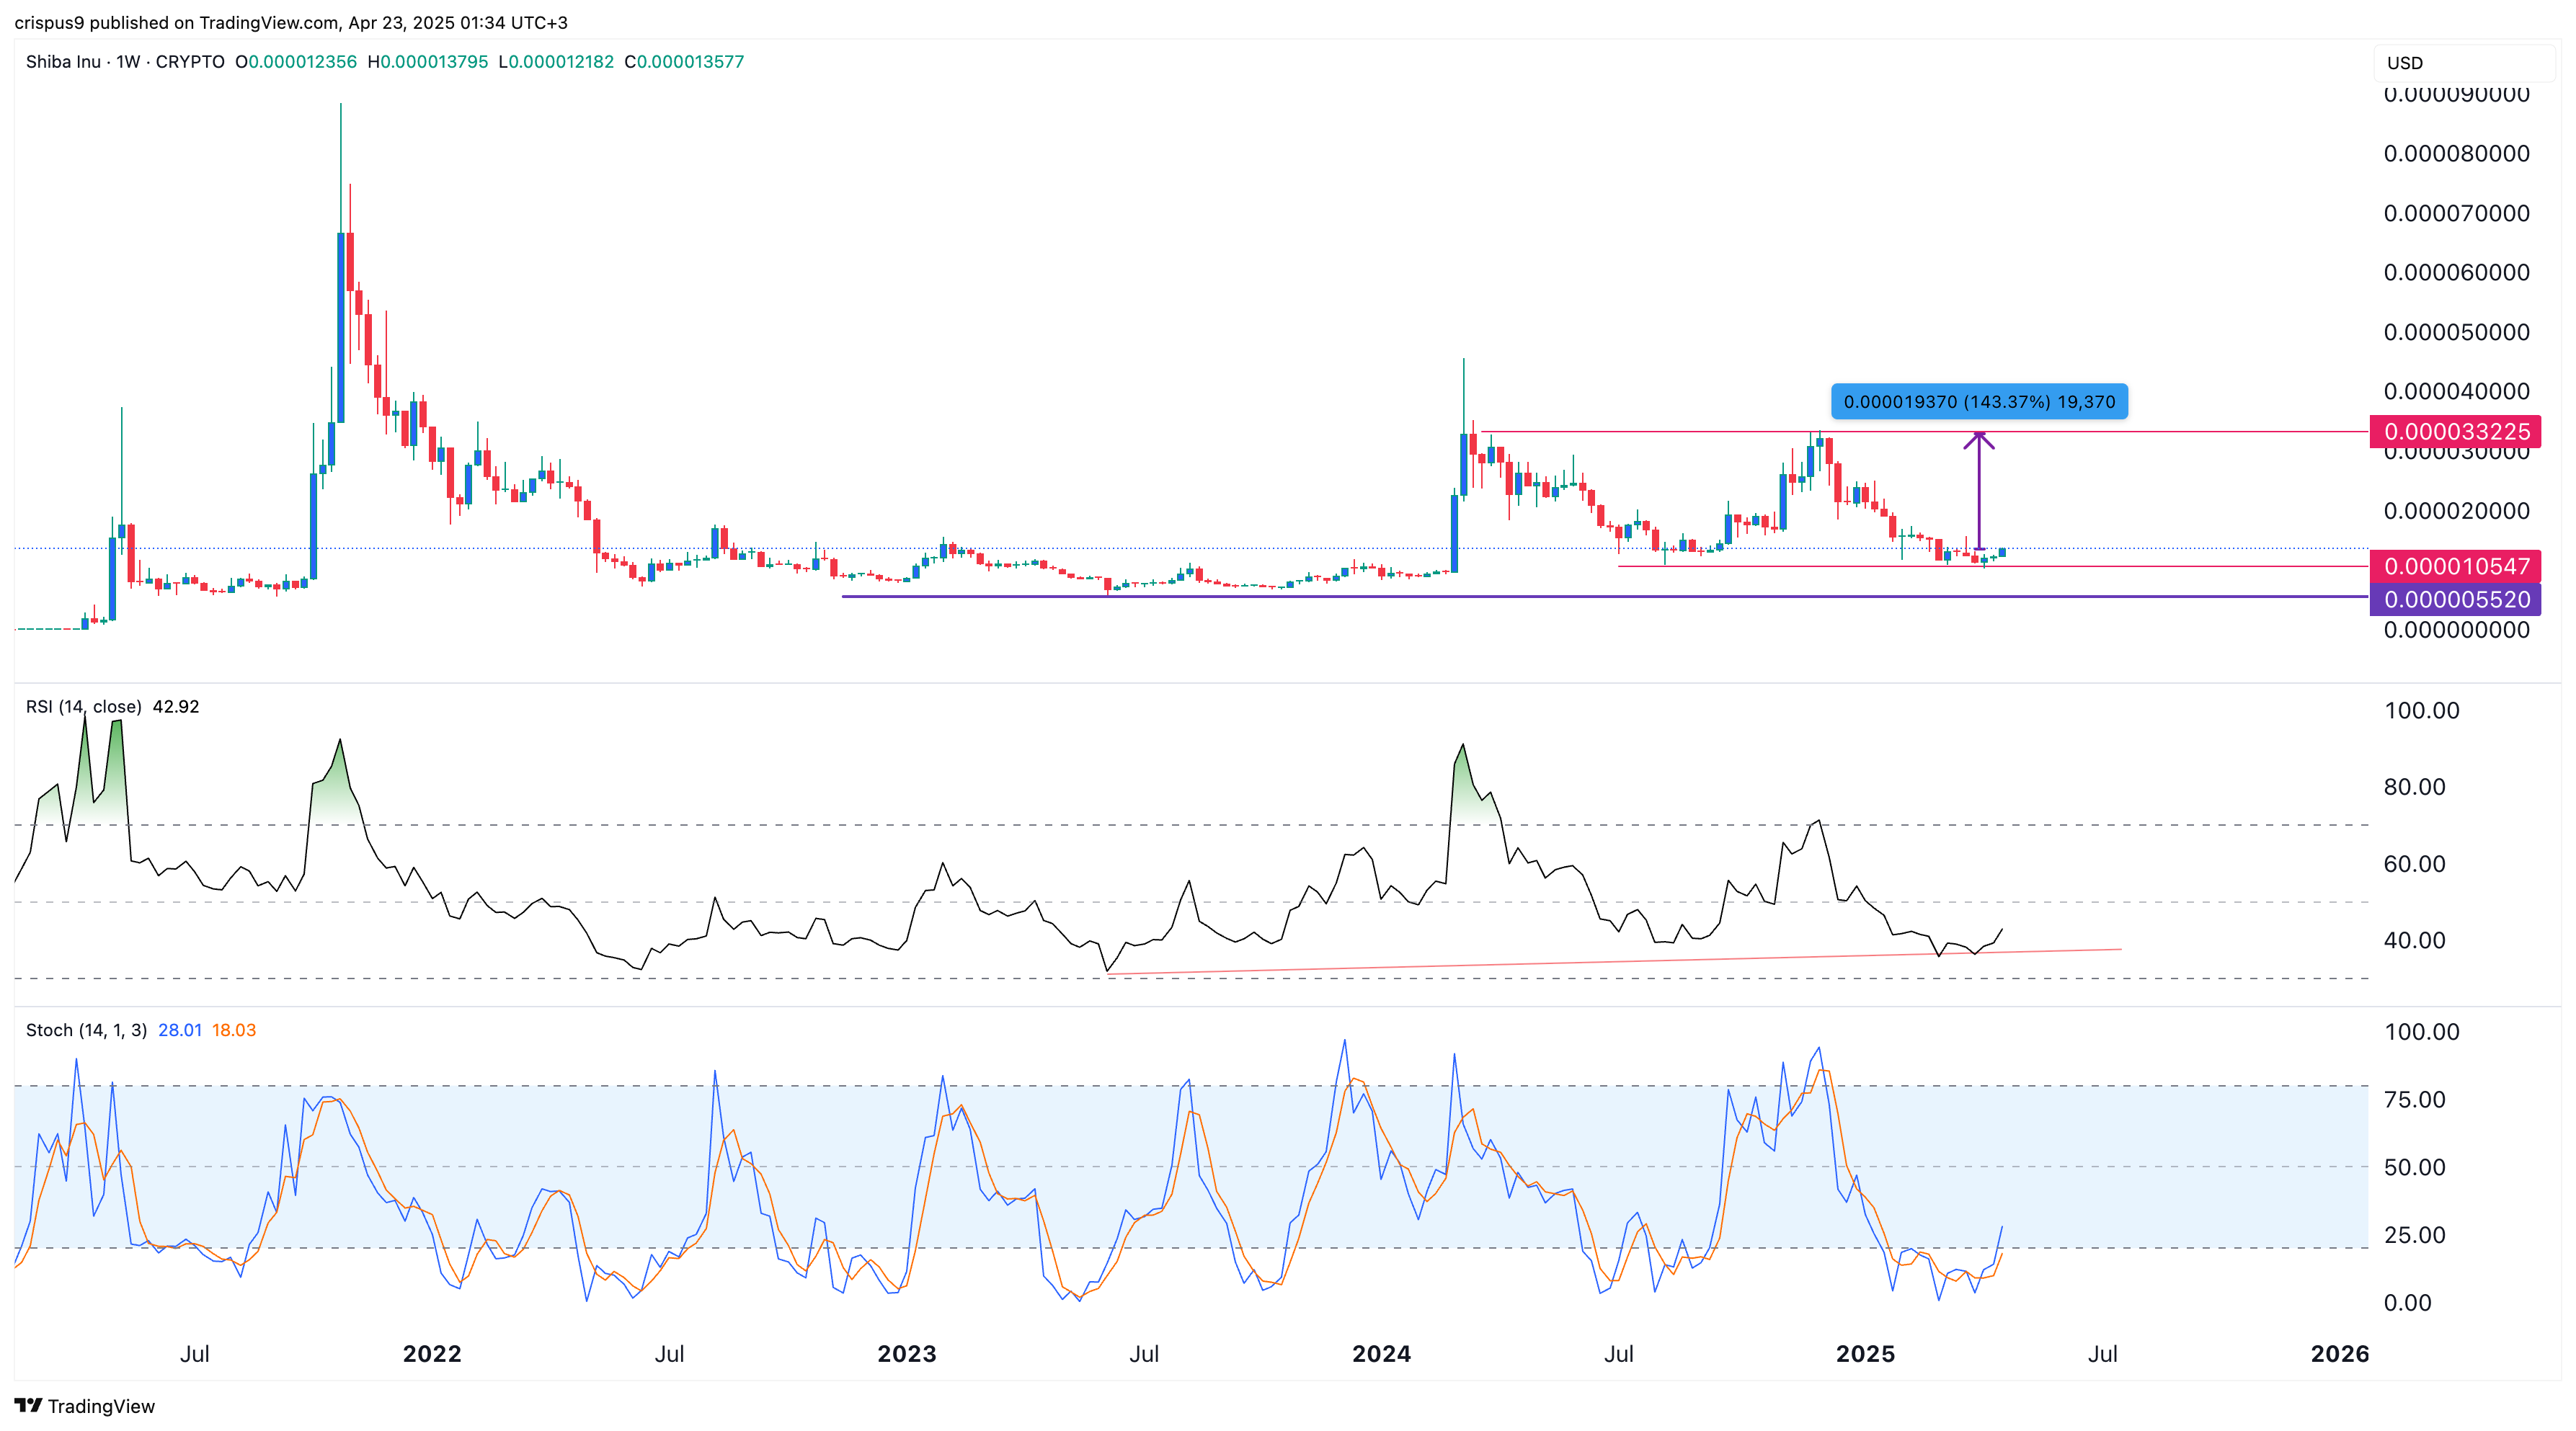Click the TradingView wordmark text
The height and width of the screenshot is (1431, 2576).
click(x=101, y=1405)
